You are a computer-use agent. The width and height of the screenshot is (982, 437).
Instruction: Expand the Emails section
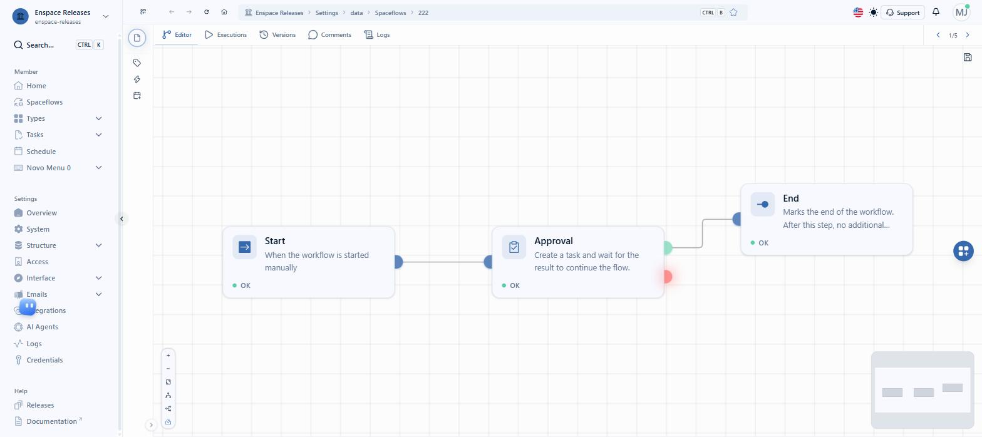[x=98, y=294]
